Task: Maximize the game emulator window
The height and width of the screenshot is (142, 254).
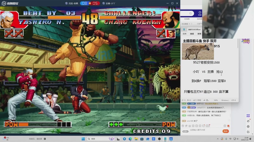Action: pos(172,3)
